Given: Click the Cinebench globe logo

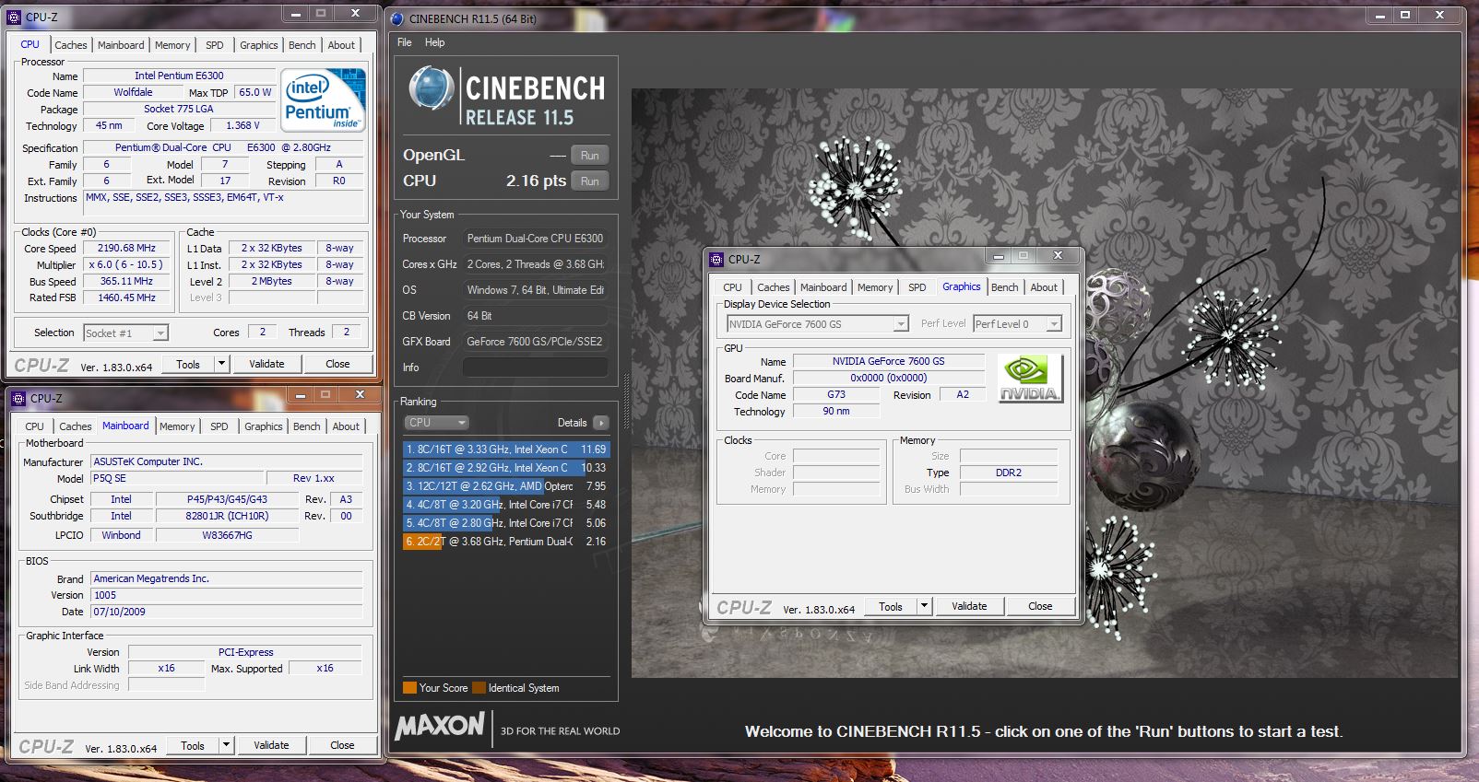Looking at the screenshot, I should (431, 89).
